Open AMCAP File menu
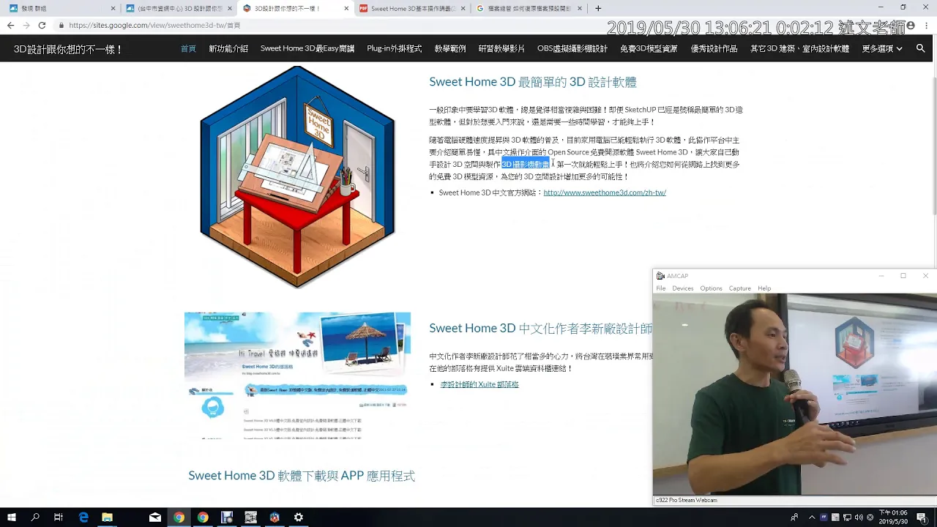Viewport: 937px width, 527px height. (661, 288)
